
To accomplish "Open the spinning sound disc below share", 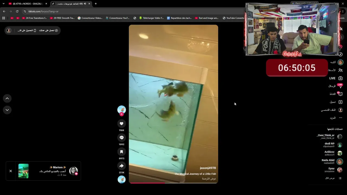I will tap(121, 179).
